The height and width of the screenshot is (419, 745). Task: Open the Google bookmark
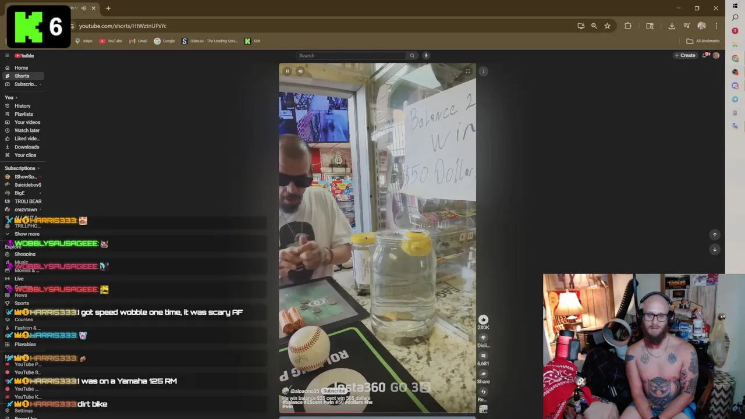pos(165,41)
